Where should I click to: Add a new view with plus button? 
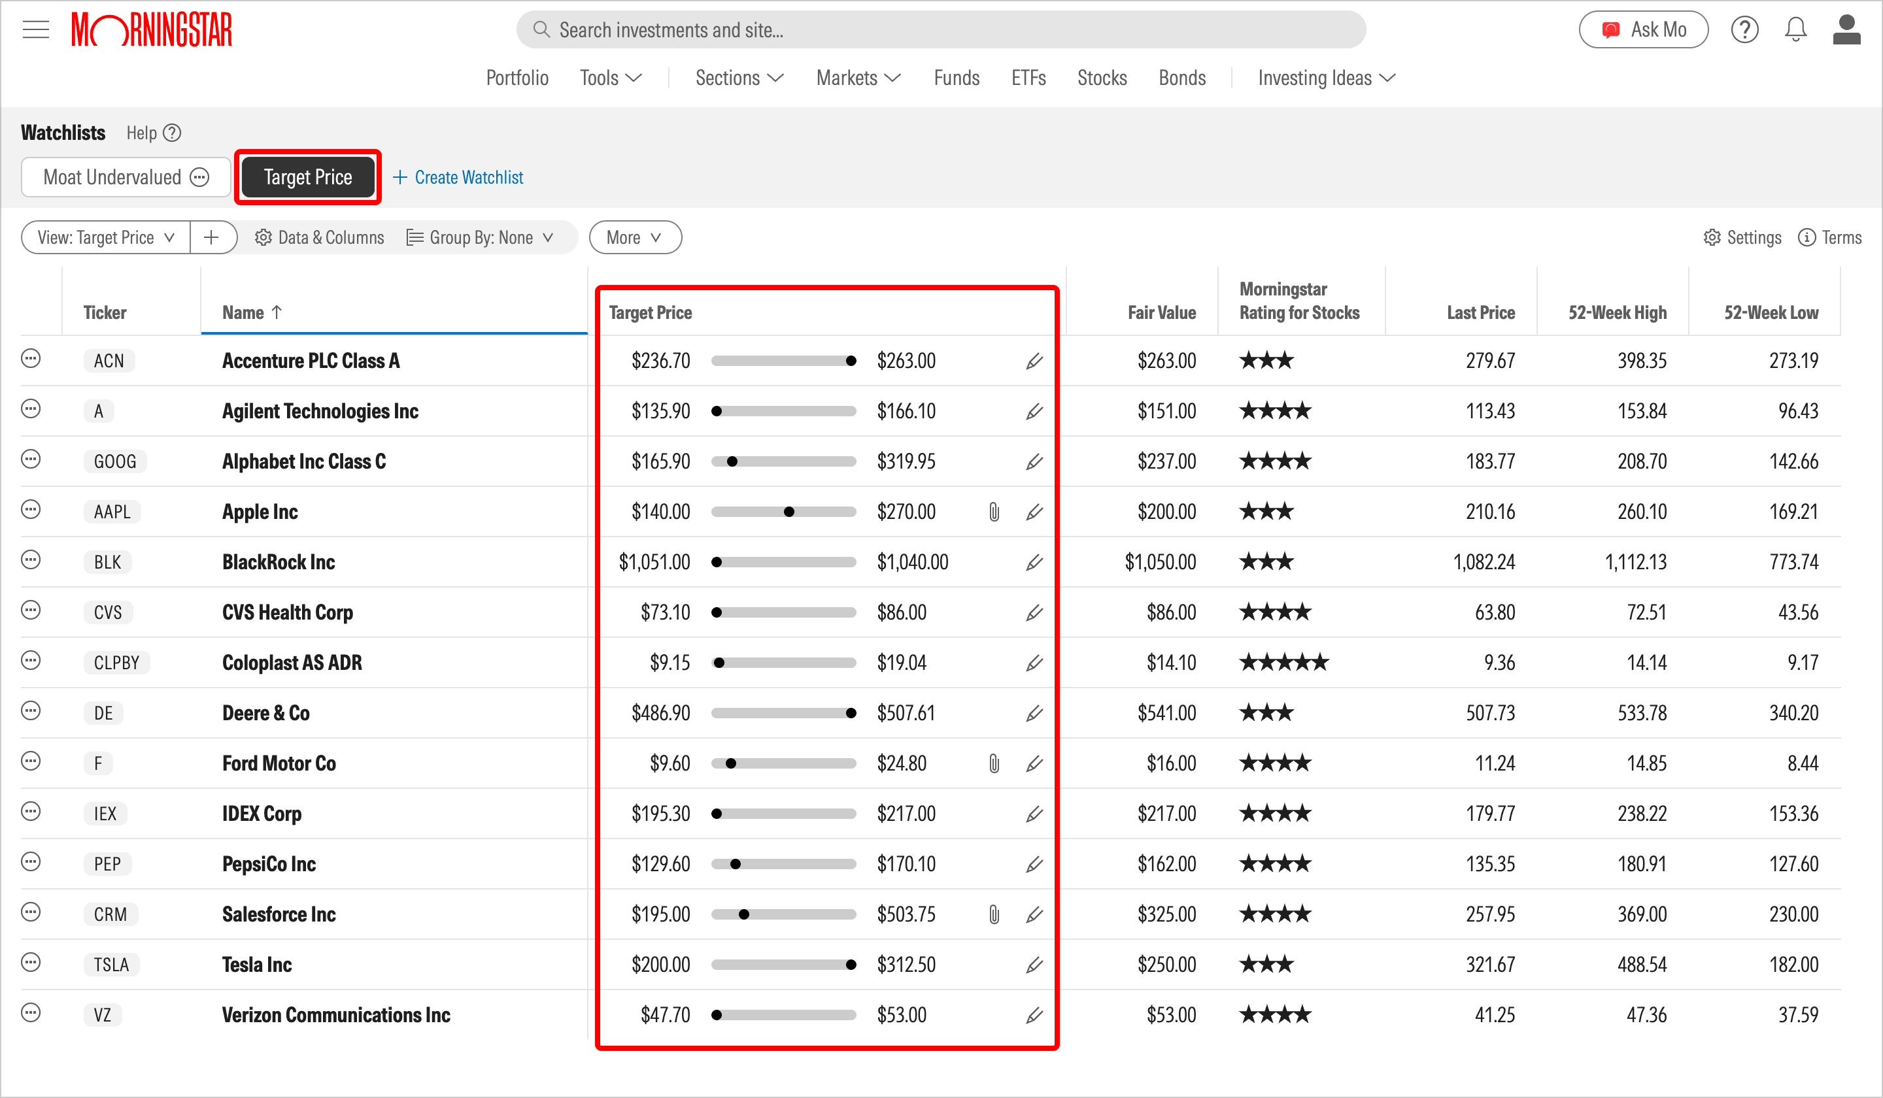[x=211, y=237]
